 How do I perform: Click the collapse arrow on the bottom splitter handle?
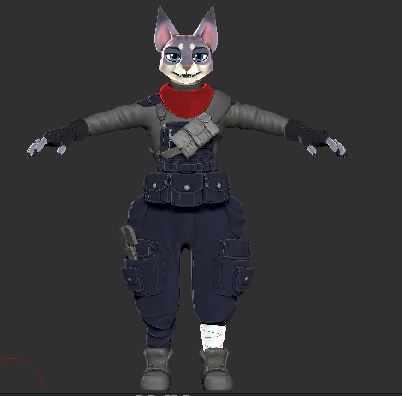pos(167,395)
